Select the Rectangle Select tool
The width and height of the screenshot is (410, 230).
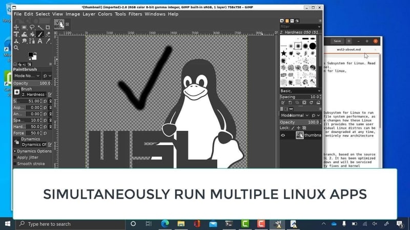click(x=24, y=27)
